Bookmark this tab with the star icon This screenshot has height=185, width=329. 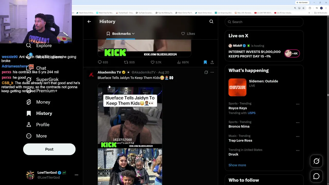pos(303,8)
